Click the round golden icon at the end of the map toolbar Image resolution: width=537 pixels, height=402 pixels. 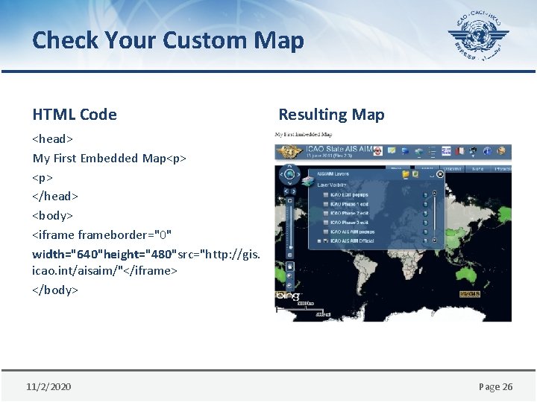501,150
